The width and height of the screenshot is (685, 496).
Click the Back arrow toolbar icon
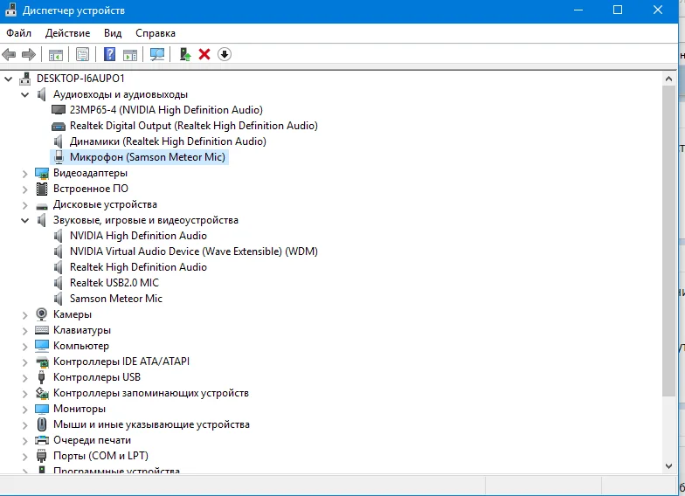(10, 54)
